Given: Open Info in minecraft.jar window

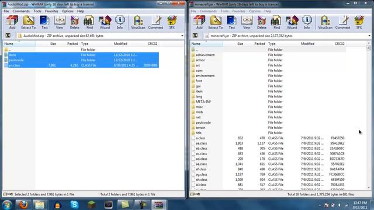Looking at the screenshot, I should point(307,22).
